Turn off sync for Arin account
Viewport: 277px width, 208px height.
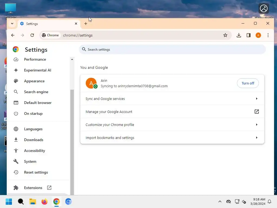(248, 83)
